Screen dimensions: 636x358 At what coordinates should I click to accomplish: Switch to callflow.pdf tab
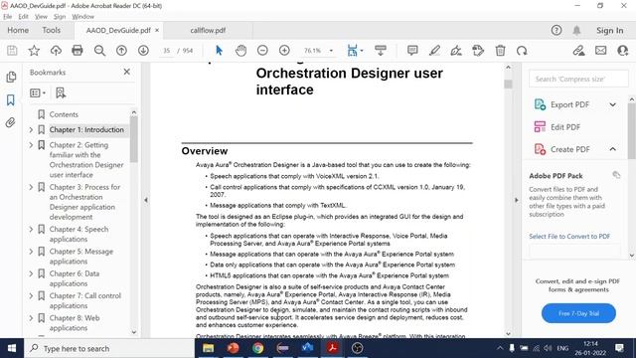click(208, 31)
